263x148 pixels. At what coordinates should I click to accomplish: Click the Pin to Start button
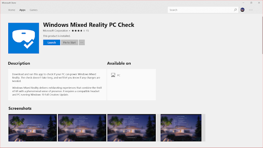pyautogui.click(x=69, y=42)
